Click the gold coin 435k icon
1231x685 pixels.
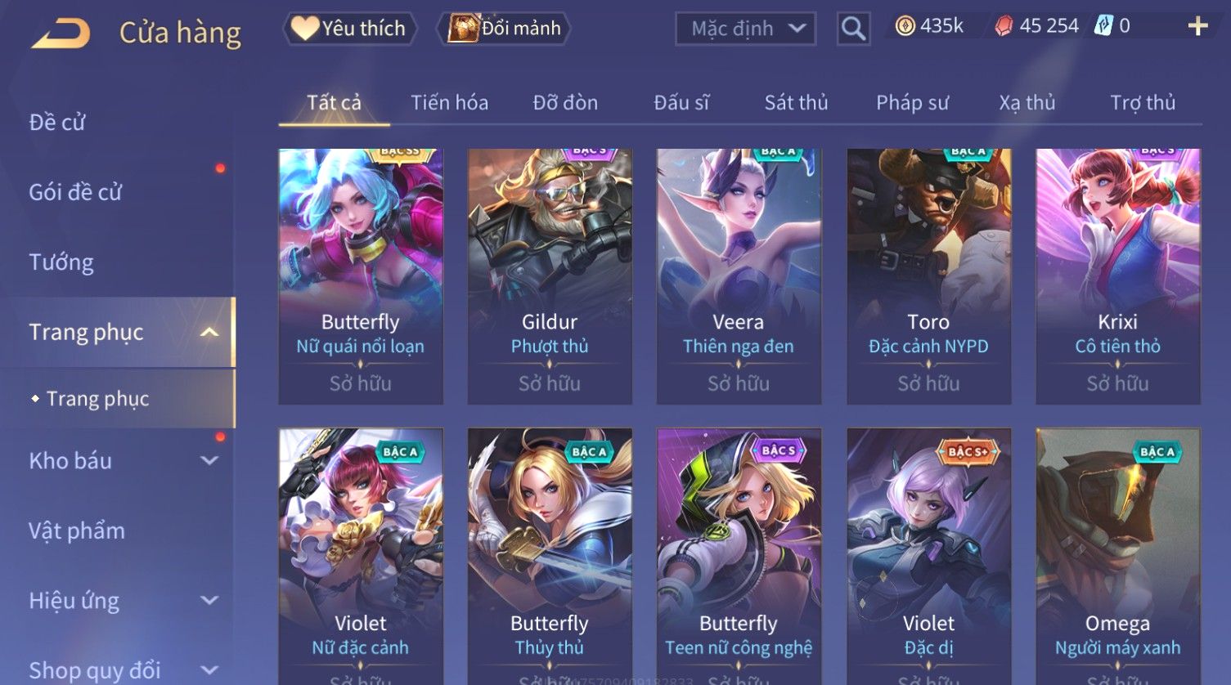click(905, 27)
